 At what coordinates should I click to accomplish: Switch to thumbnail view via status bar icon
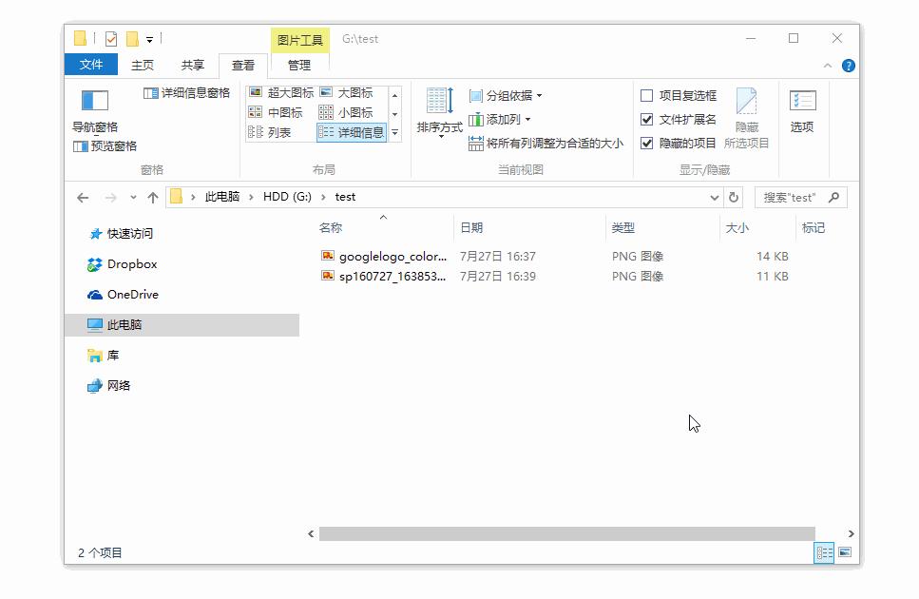click(846, 552)
